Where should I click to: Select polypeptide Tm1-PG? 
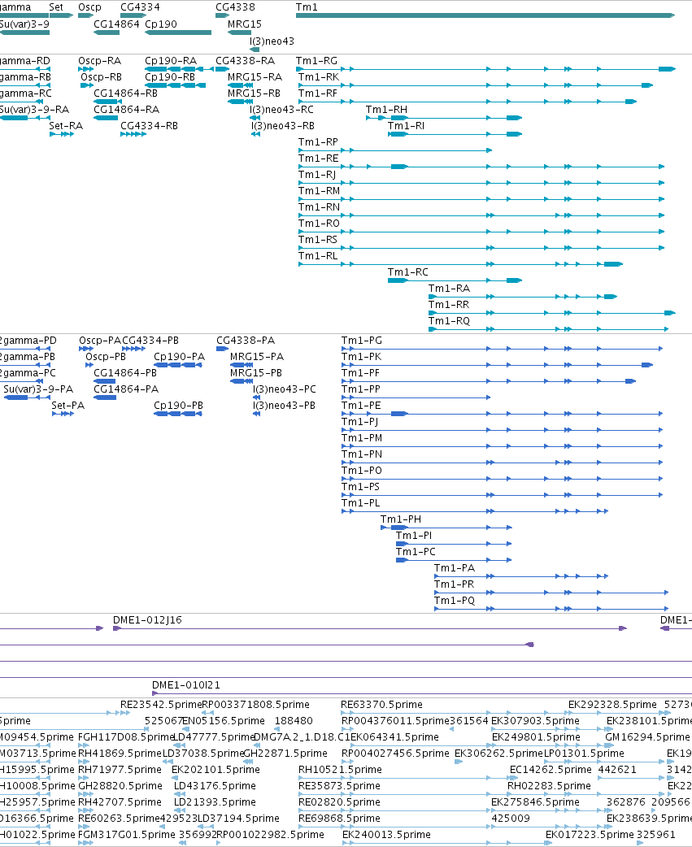502,349
